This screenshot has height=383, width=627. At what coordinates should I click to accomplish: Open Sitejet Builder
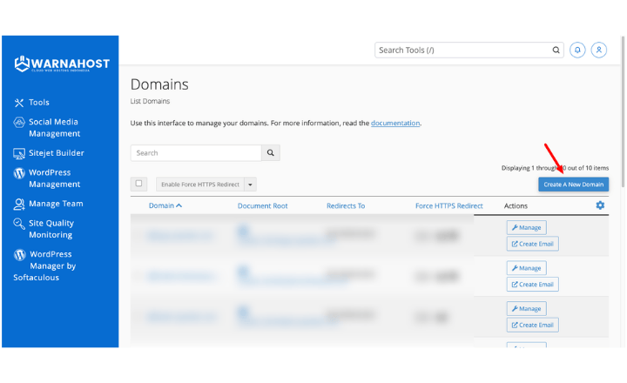pyautogui.click(x=57, y=153)
